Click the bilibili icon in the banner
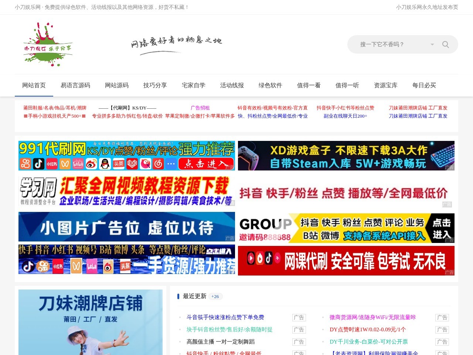Viewport: 473px width, 355px height. 78,163
